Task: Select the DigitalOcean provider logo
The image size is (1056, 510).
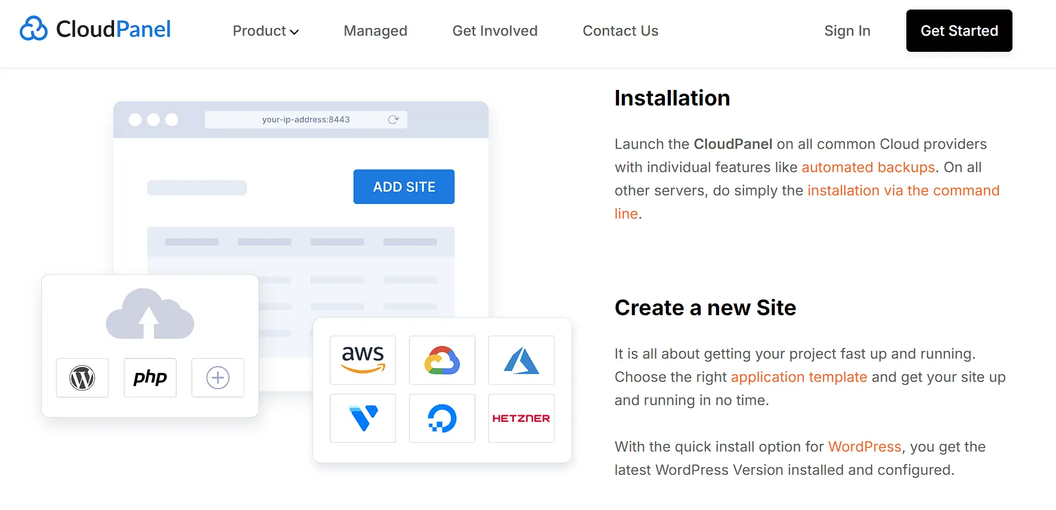Action: 442,418
